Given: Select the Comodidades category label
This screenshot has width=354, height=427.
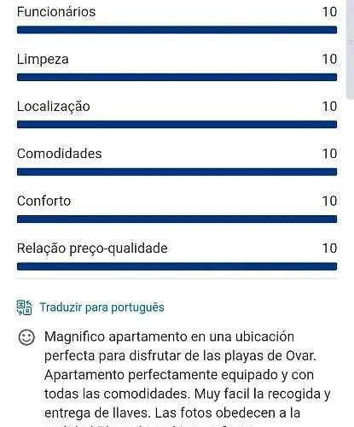Looking at the screenshot, I should (x=59, y=154).
